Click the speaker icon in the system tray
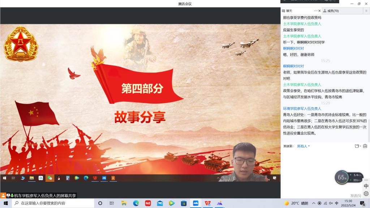 click(x=330, y=203)
